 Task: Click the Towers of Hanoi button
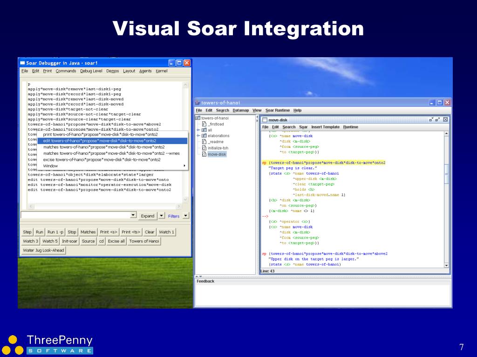[x=144, y=241]
